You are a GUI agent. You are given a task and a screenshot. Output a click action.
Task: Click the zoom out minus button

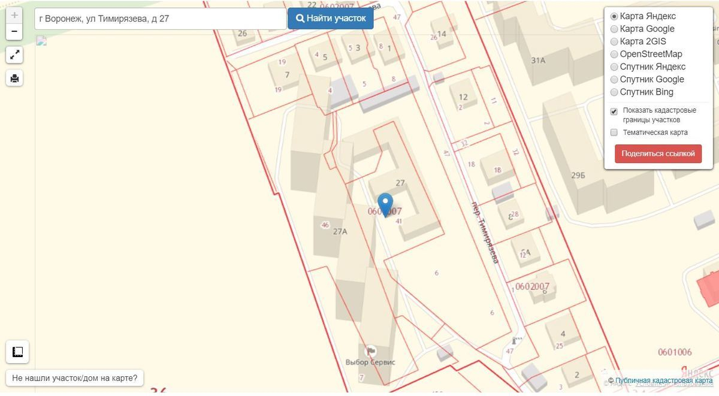click(x=14, y=31)
